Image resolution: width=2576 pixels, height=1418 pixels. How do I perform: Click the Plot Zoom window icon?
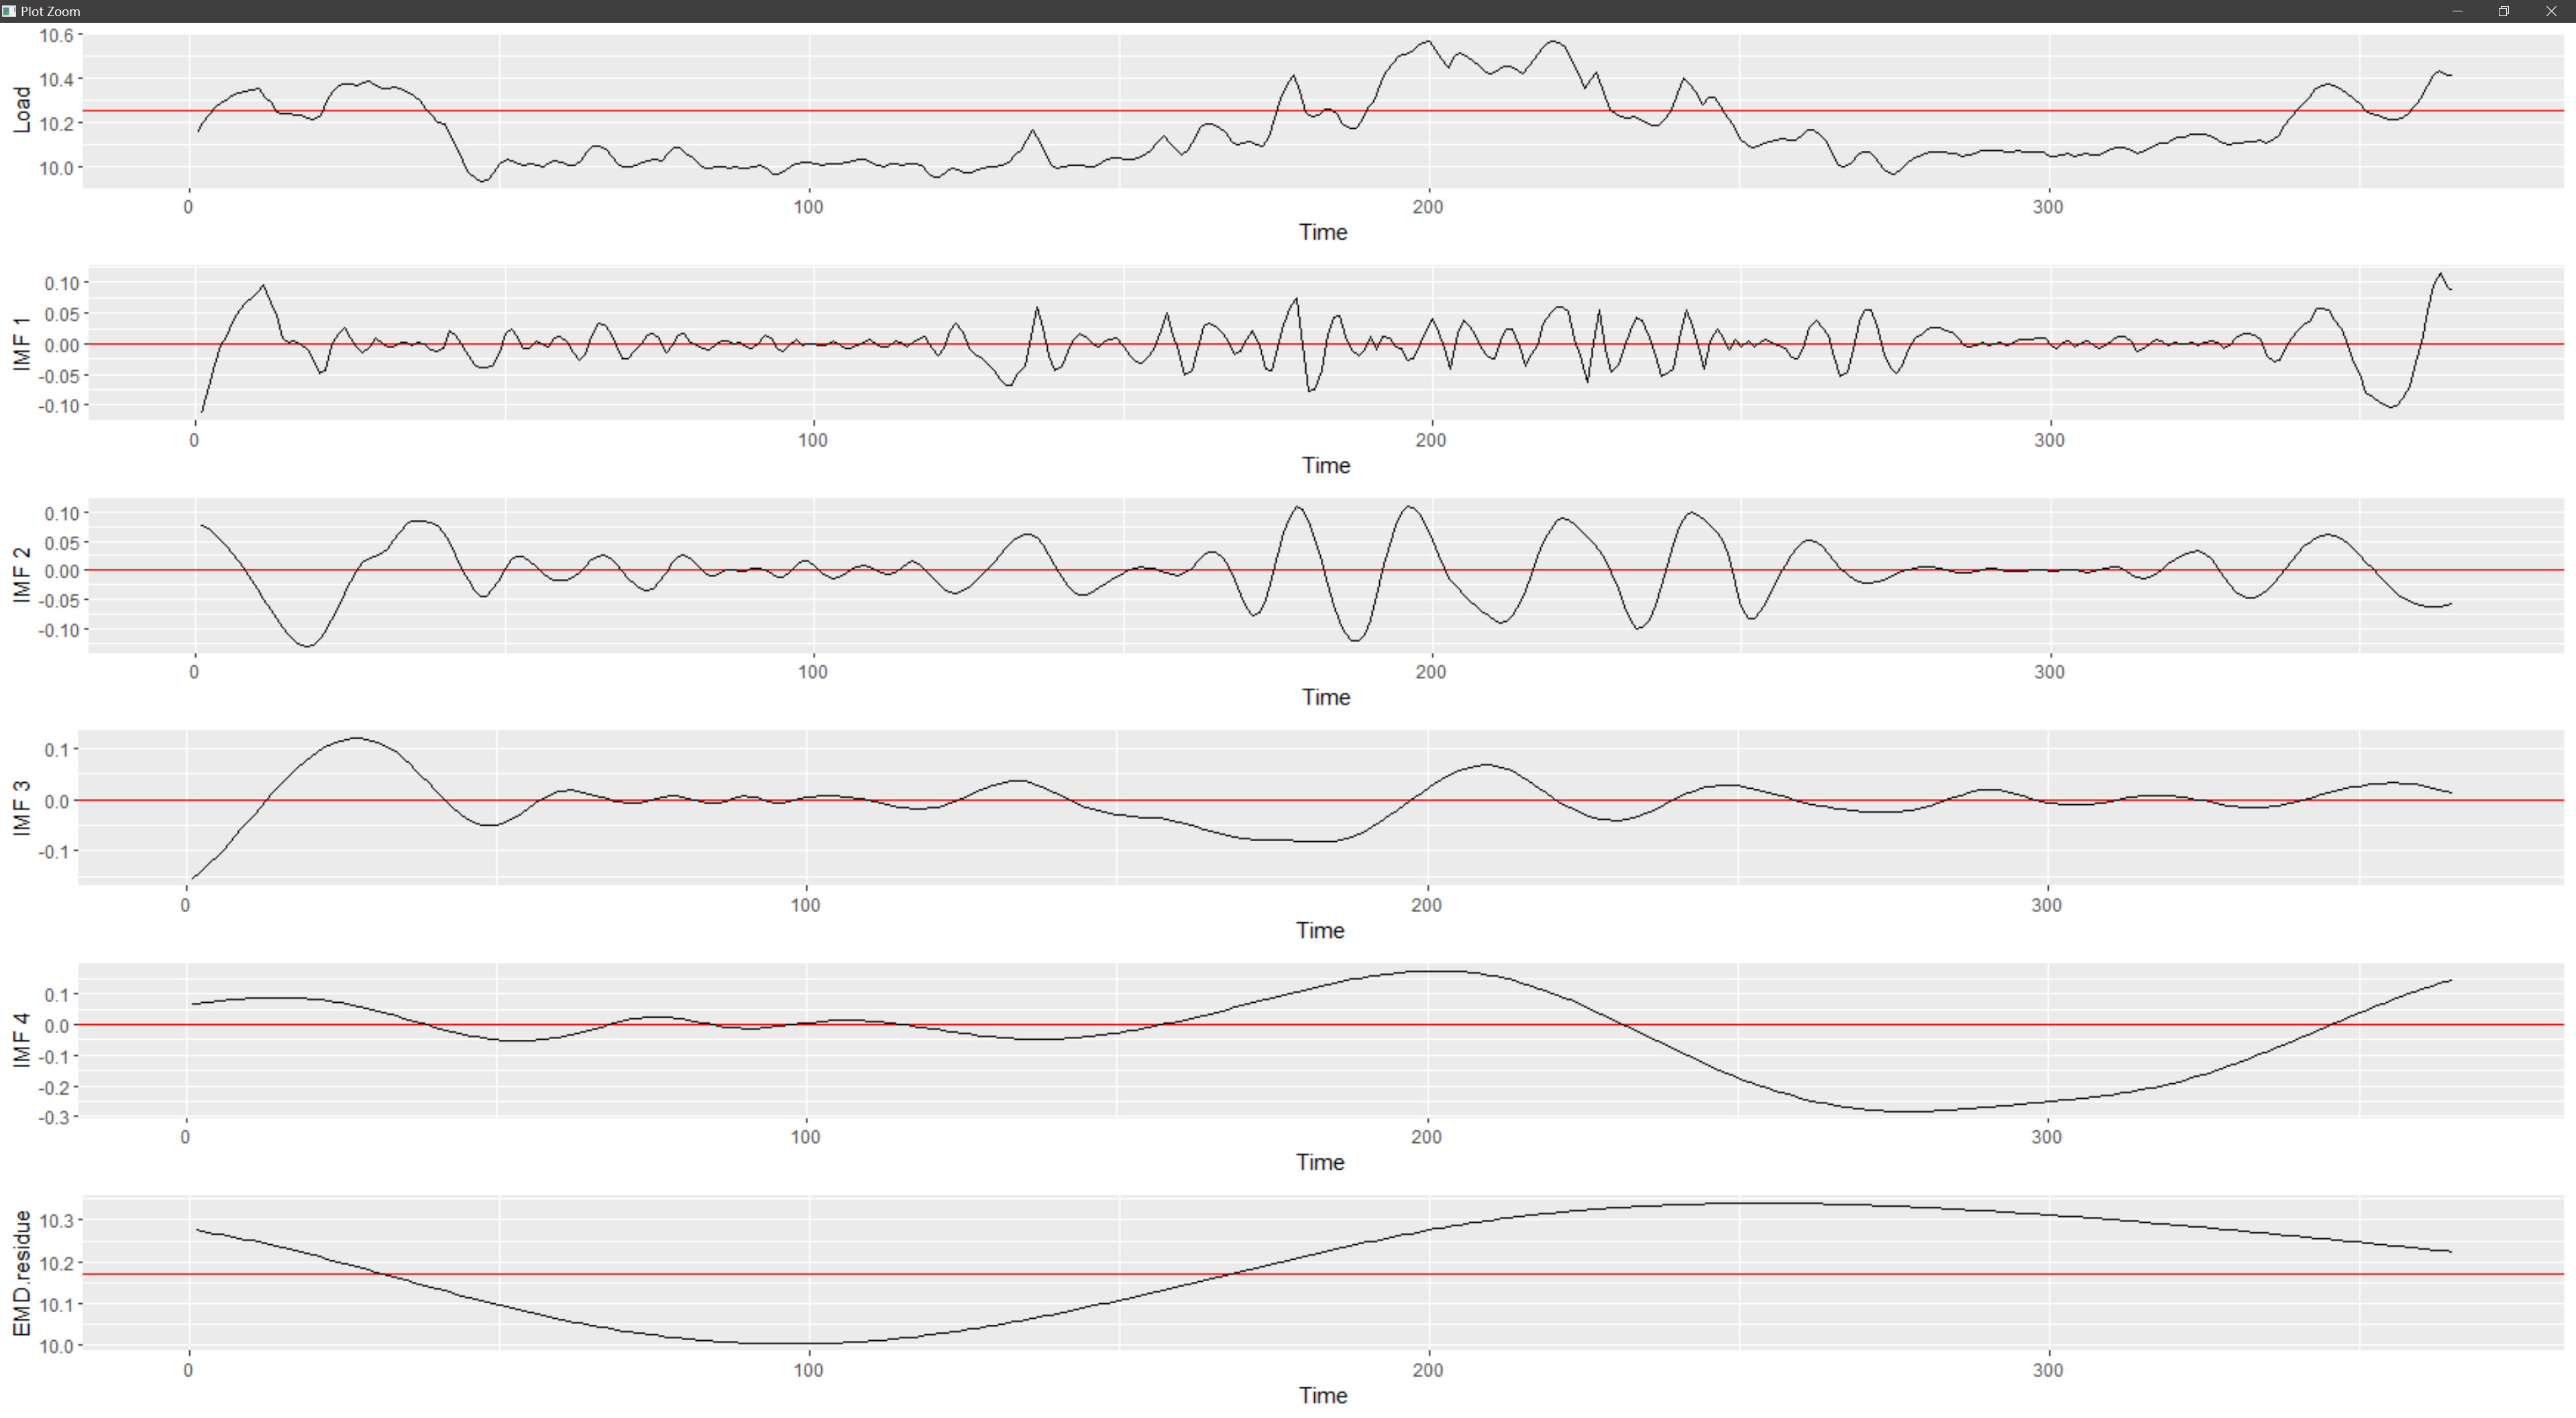pyautogui.click(x=9, y=11)
